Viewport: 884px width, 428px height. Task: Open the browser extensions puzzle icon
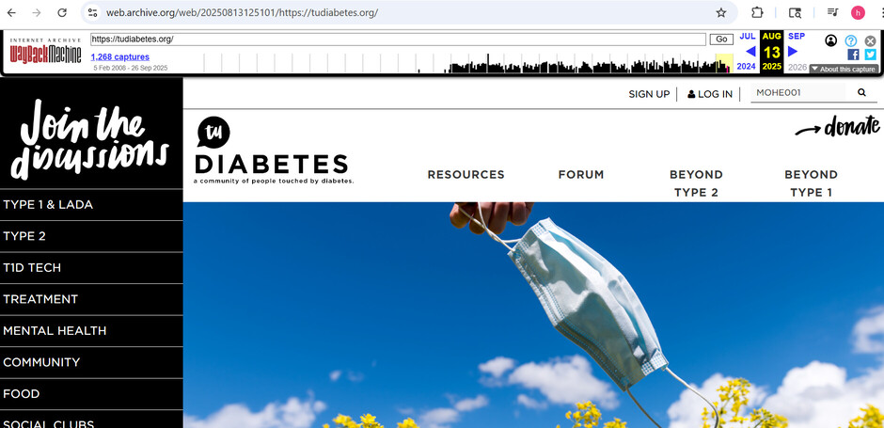coord(757,12)
